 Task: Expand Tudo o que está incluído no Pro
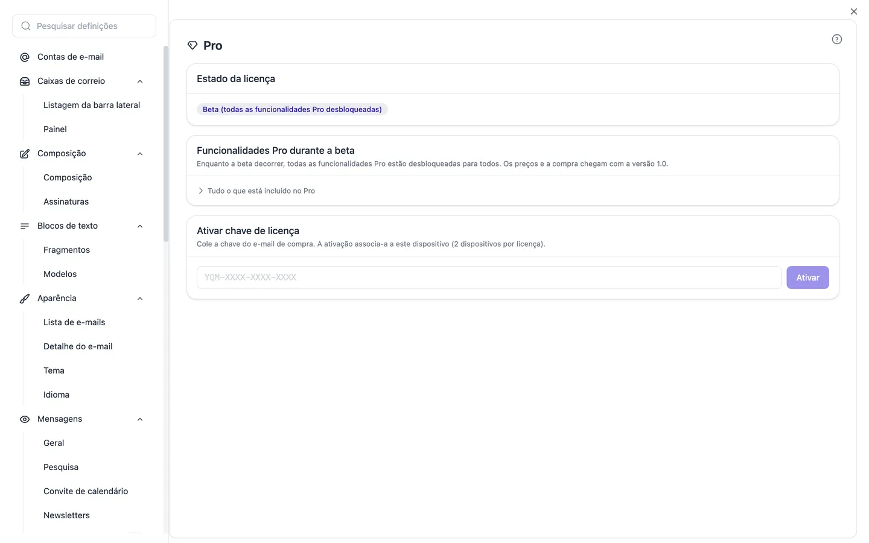256,191
